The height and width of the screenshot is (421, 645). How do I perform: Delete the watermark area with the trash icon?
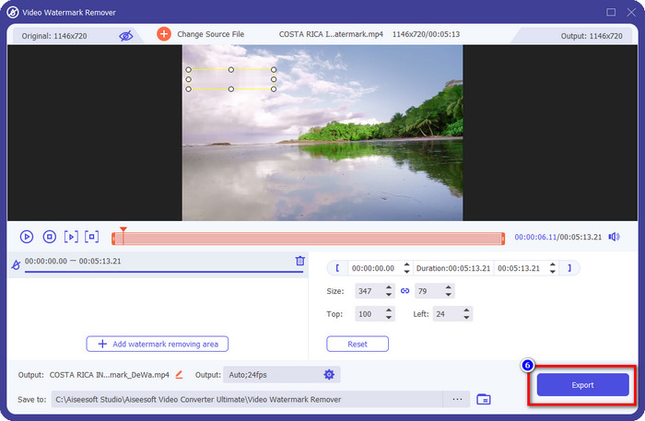(299, 261)
